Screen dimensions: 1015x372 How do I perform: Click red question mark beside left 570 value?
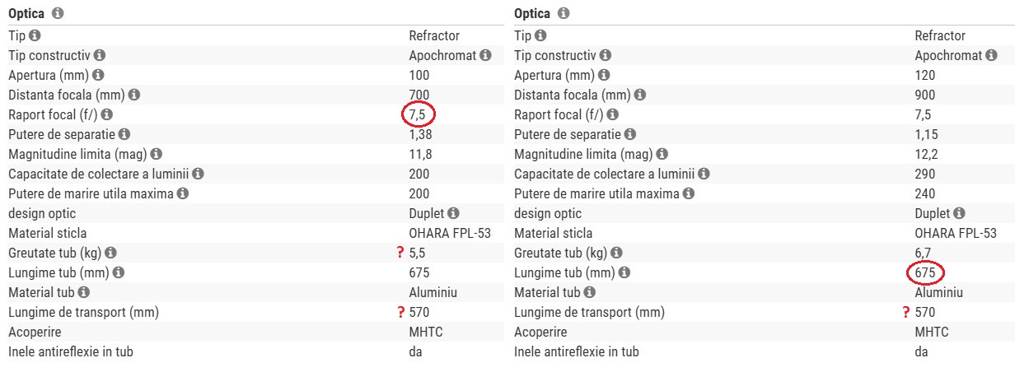(400, 312)
